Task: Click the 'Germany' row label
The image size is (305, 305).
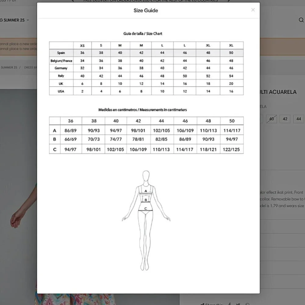Action: point(61,68)
